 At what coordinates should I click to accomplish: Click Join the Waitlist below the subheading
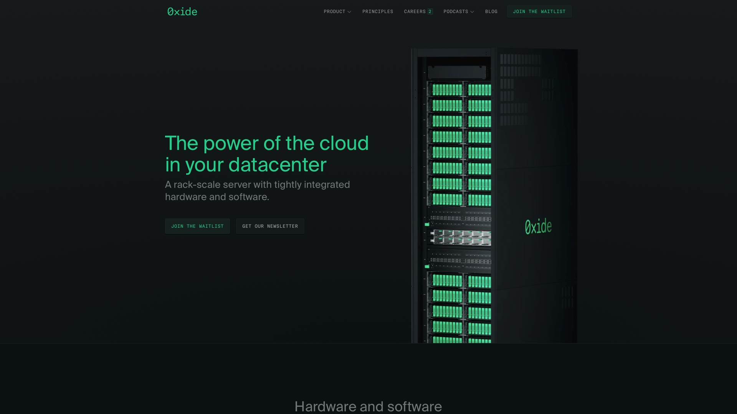click(197, 226)
